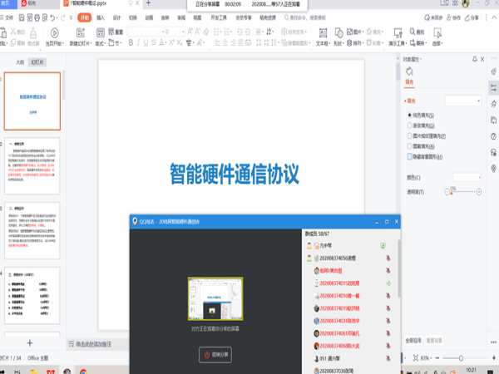This screenshot has height=374, width=499.
Task: Click the Superscript X² icon
Action: (171, 42)
